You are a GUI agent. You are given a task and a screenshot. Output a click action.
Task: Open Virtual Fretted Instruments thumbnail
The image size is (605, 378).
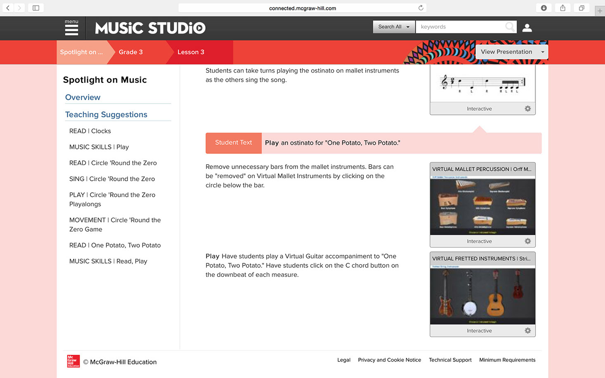coord(482,296)
